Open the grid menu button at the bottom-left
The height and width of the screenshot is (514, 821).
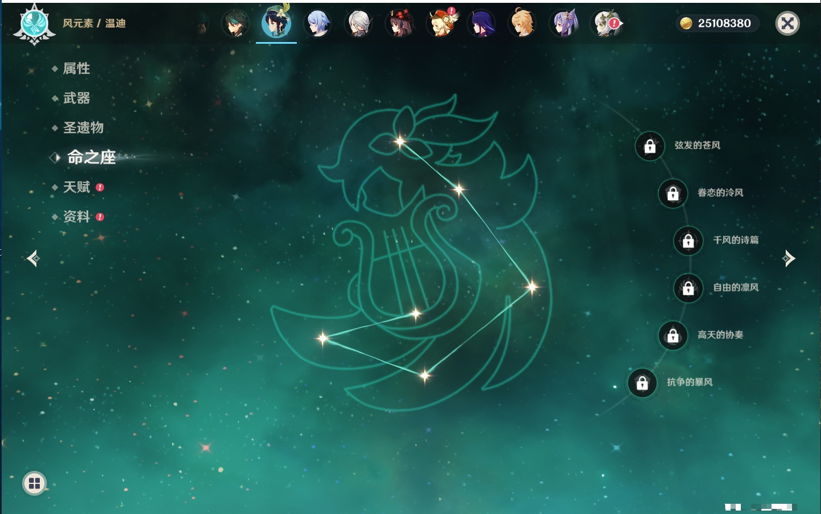click(x=34, y=483)
